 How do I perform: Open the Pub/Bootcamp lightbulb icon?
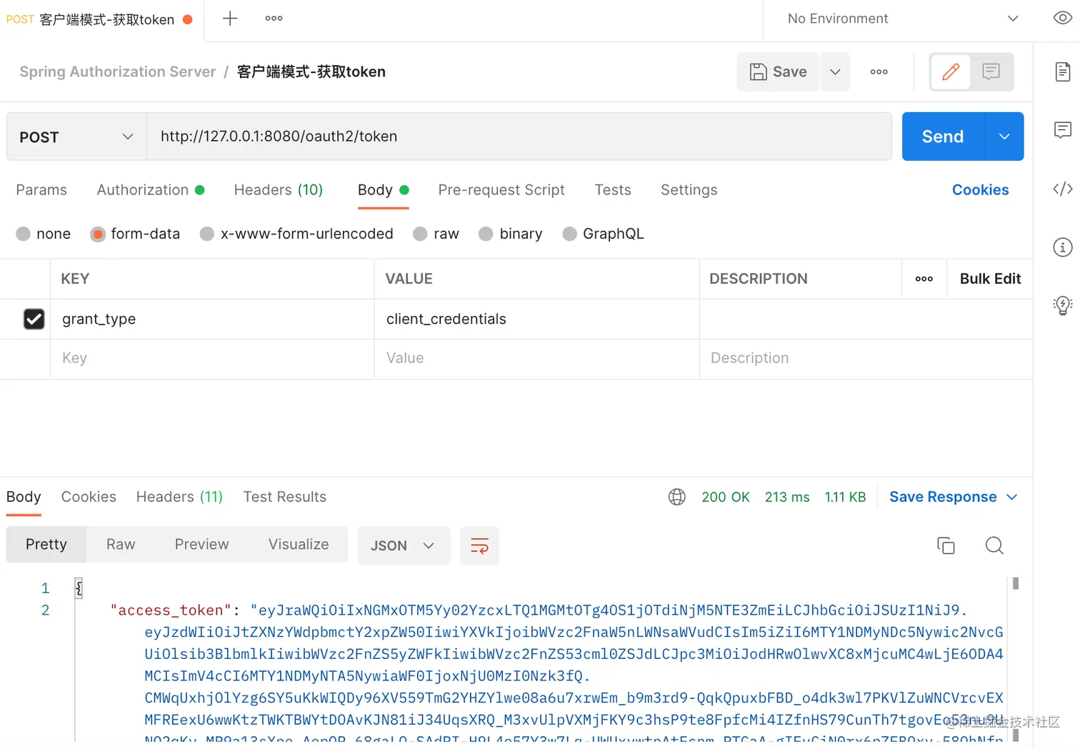point(1062,305)
